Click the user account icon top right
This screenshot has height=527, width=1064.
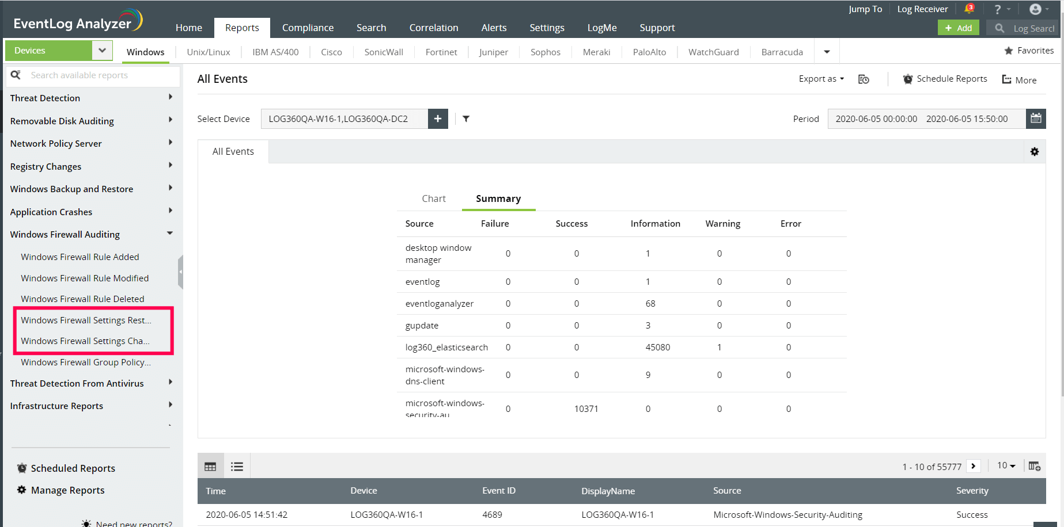tap(1035, 9)
